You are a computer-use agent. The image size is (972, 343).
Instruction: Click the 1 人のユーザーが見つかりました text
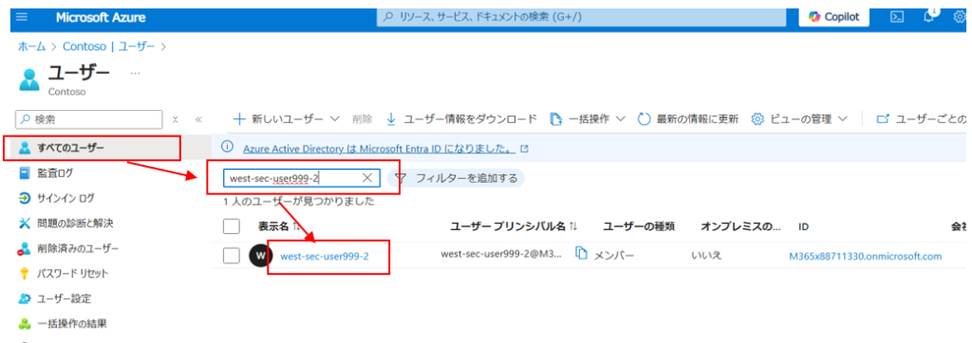click(x=299, y=202)
